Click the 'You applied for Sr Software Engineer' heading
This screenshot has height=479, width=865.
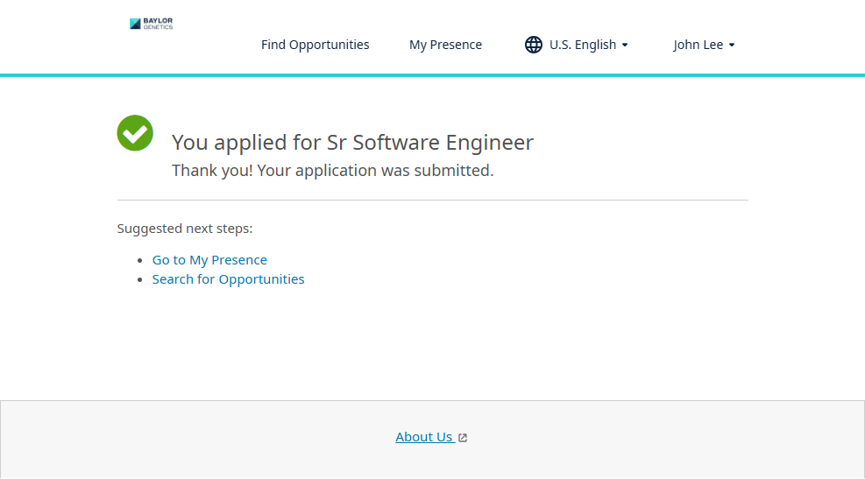pos(352,142)
